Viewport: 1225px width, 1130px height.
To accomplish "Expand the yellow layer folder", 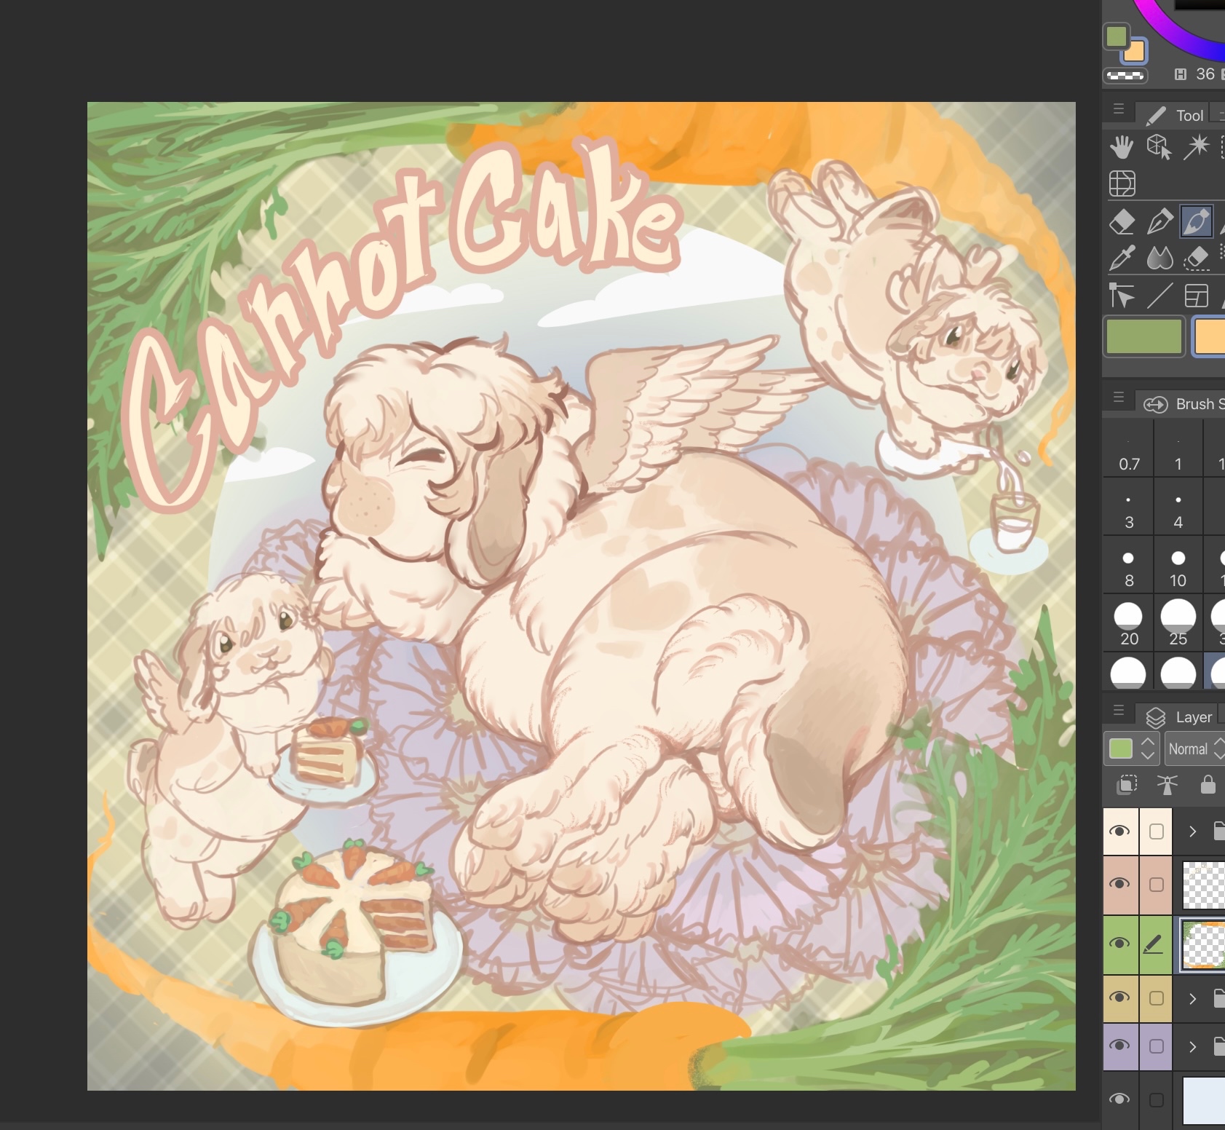I will (x=1192, y=998).
